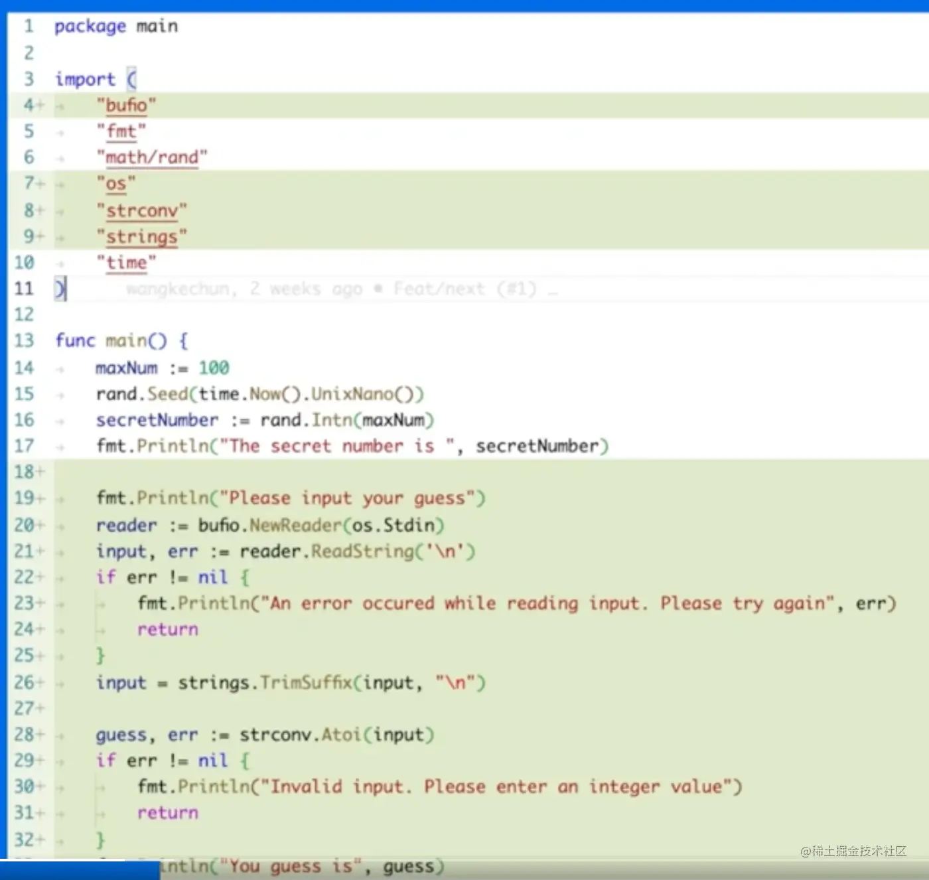The width and height of the screenshot is (929, 880).
Task: Select the "fmt" import string
Action: (121, 131)
